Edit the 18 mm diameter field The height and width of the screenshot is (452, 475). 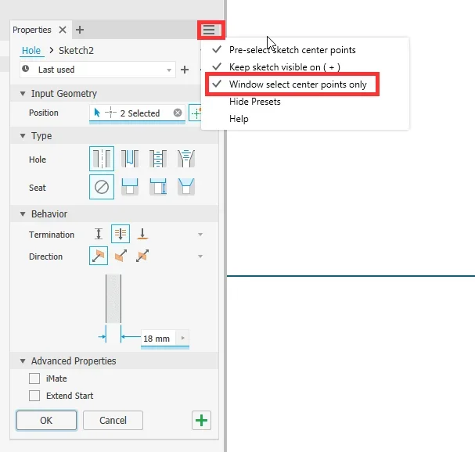(158, 339)
